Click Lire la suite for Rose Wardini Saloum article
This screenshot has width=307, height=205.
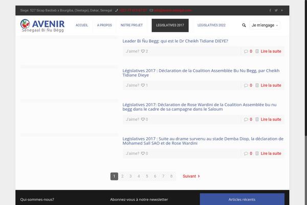271,119
